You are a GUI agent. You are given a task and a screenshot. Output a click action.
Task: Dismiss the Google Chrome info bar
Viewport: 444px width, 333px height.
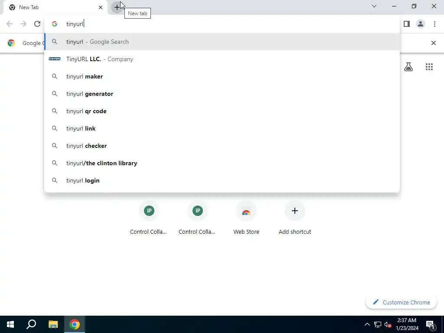433,43
